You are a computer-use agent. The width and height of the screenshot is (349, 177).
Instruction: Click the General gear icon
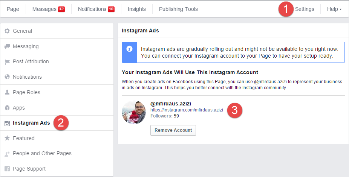coord(7,31)
